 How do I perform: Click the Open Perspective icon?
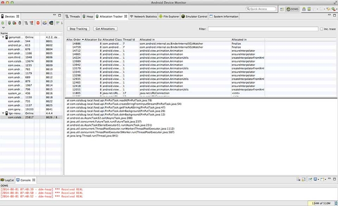click(282, 9)
